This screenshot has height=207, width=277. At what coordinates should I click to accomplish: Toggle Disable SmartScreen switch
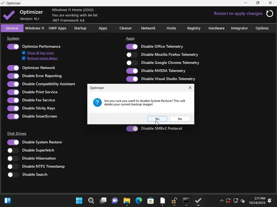13,116
